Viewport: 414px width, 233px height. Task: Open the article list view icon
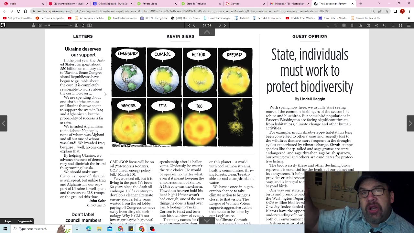coord(393,25)
